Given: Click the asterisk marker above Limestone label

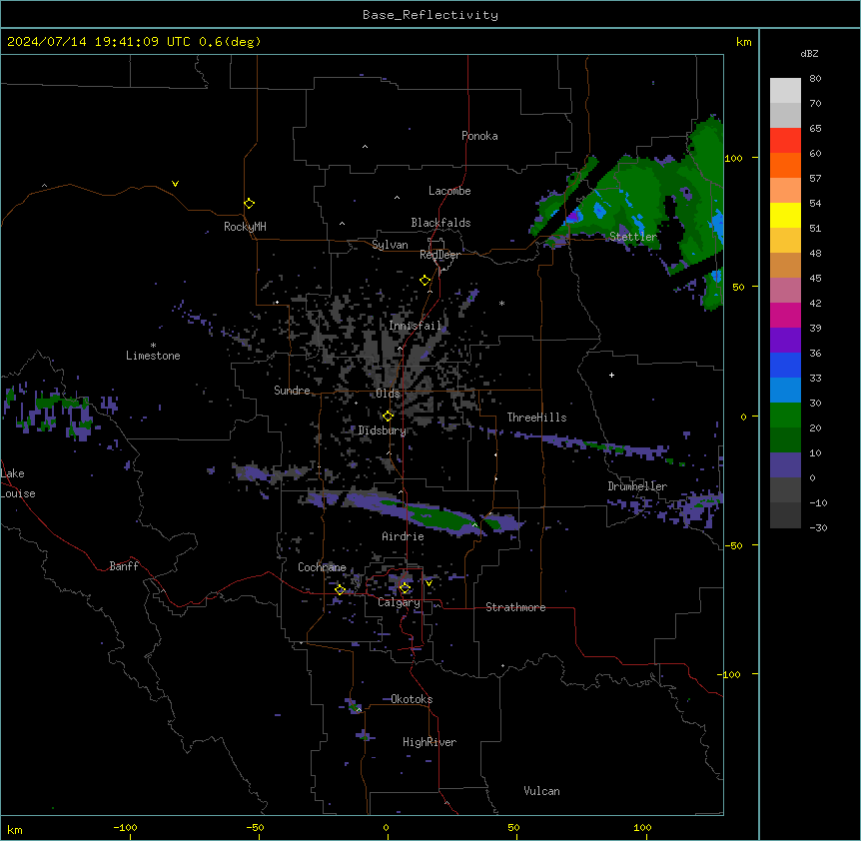Looking at the screenshot, I should [153, 346].
